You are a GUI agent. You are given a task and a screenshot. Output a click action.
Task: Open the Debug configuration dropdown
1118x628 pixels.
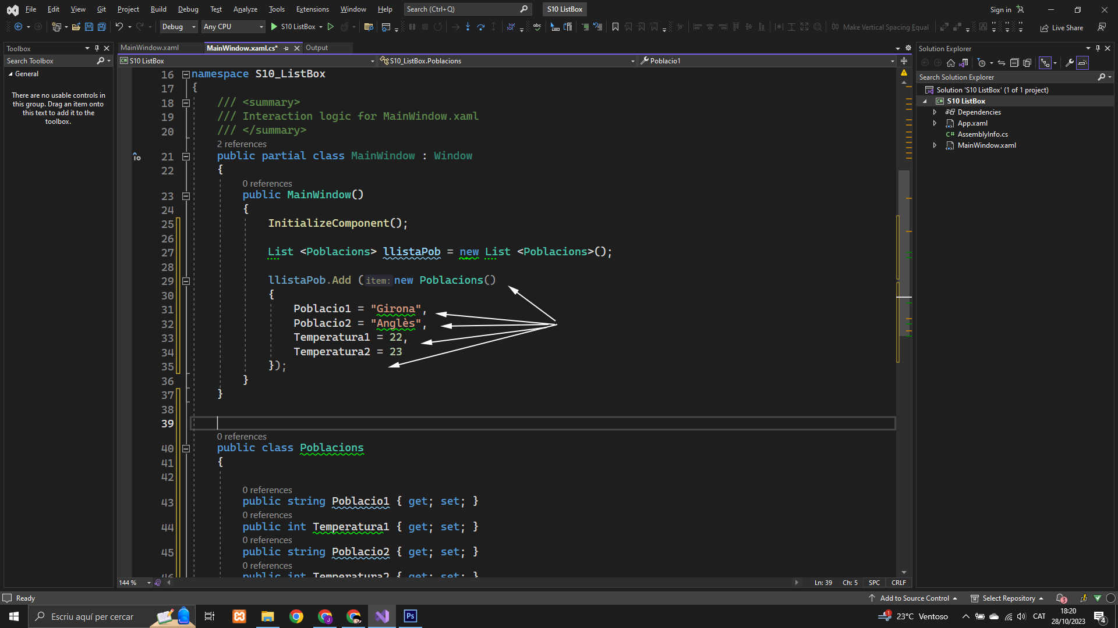click(x=179, y=27)
